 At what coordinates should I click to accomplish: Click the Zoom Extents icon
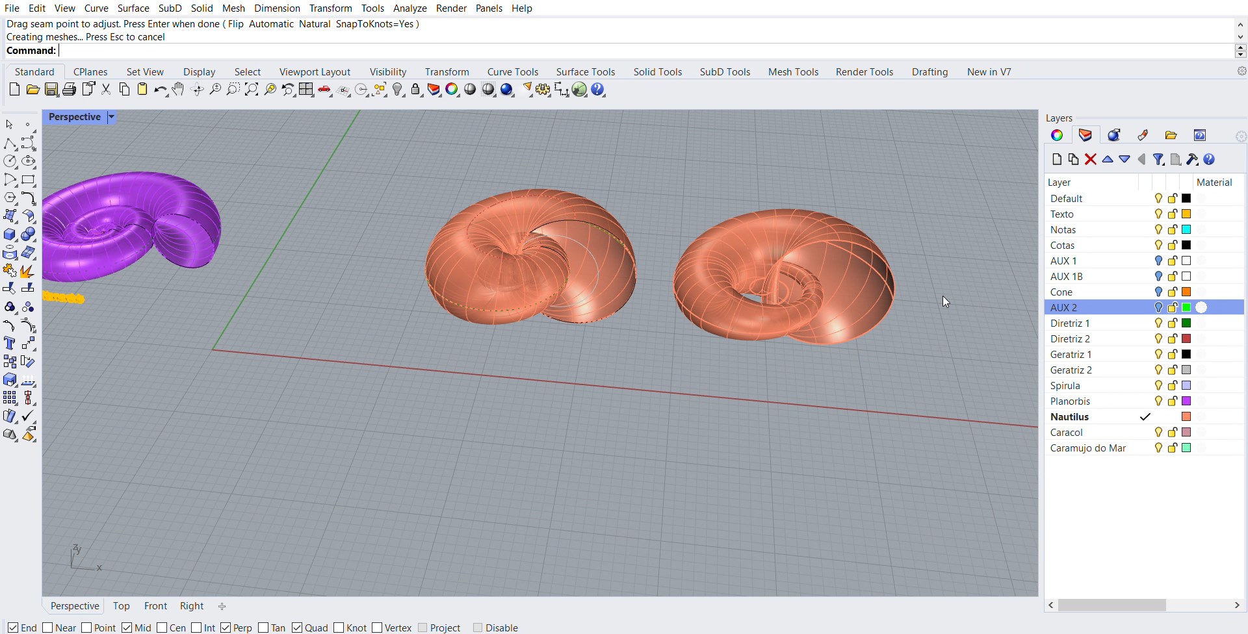click(x=252, y=90)
